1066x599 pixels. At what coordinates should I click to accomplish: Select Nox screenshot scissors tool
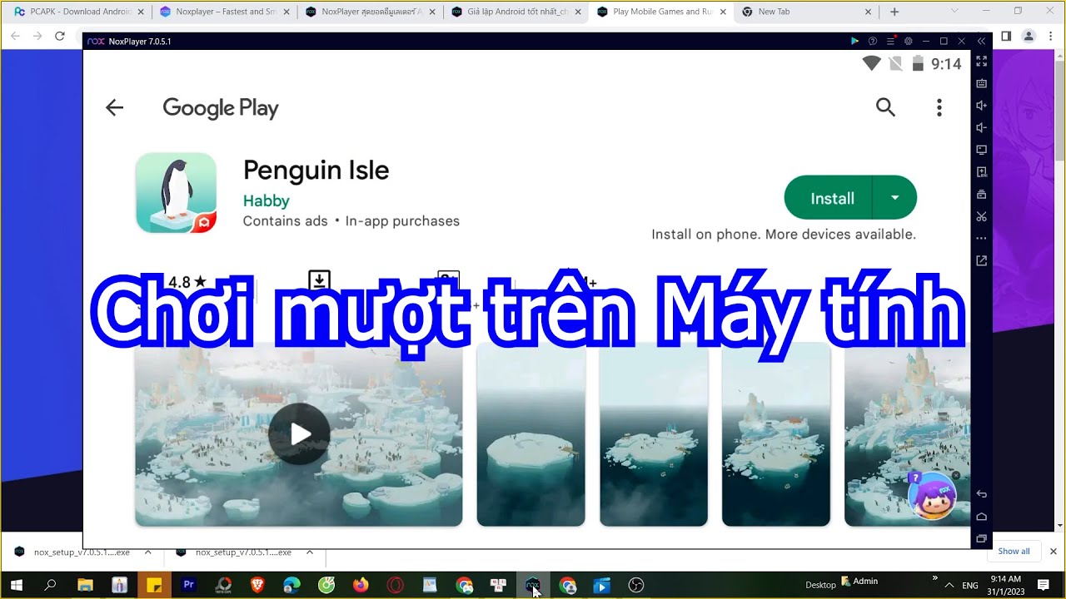pos(981,216)
